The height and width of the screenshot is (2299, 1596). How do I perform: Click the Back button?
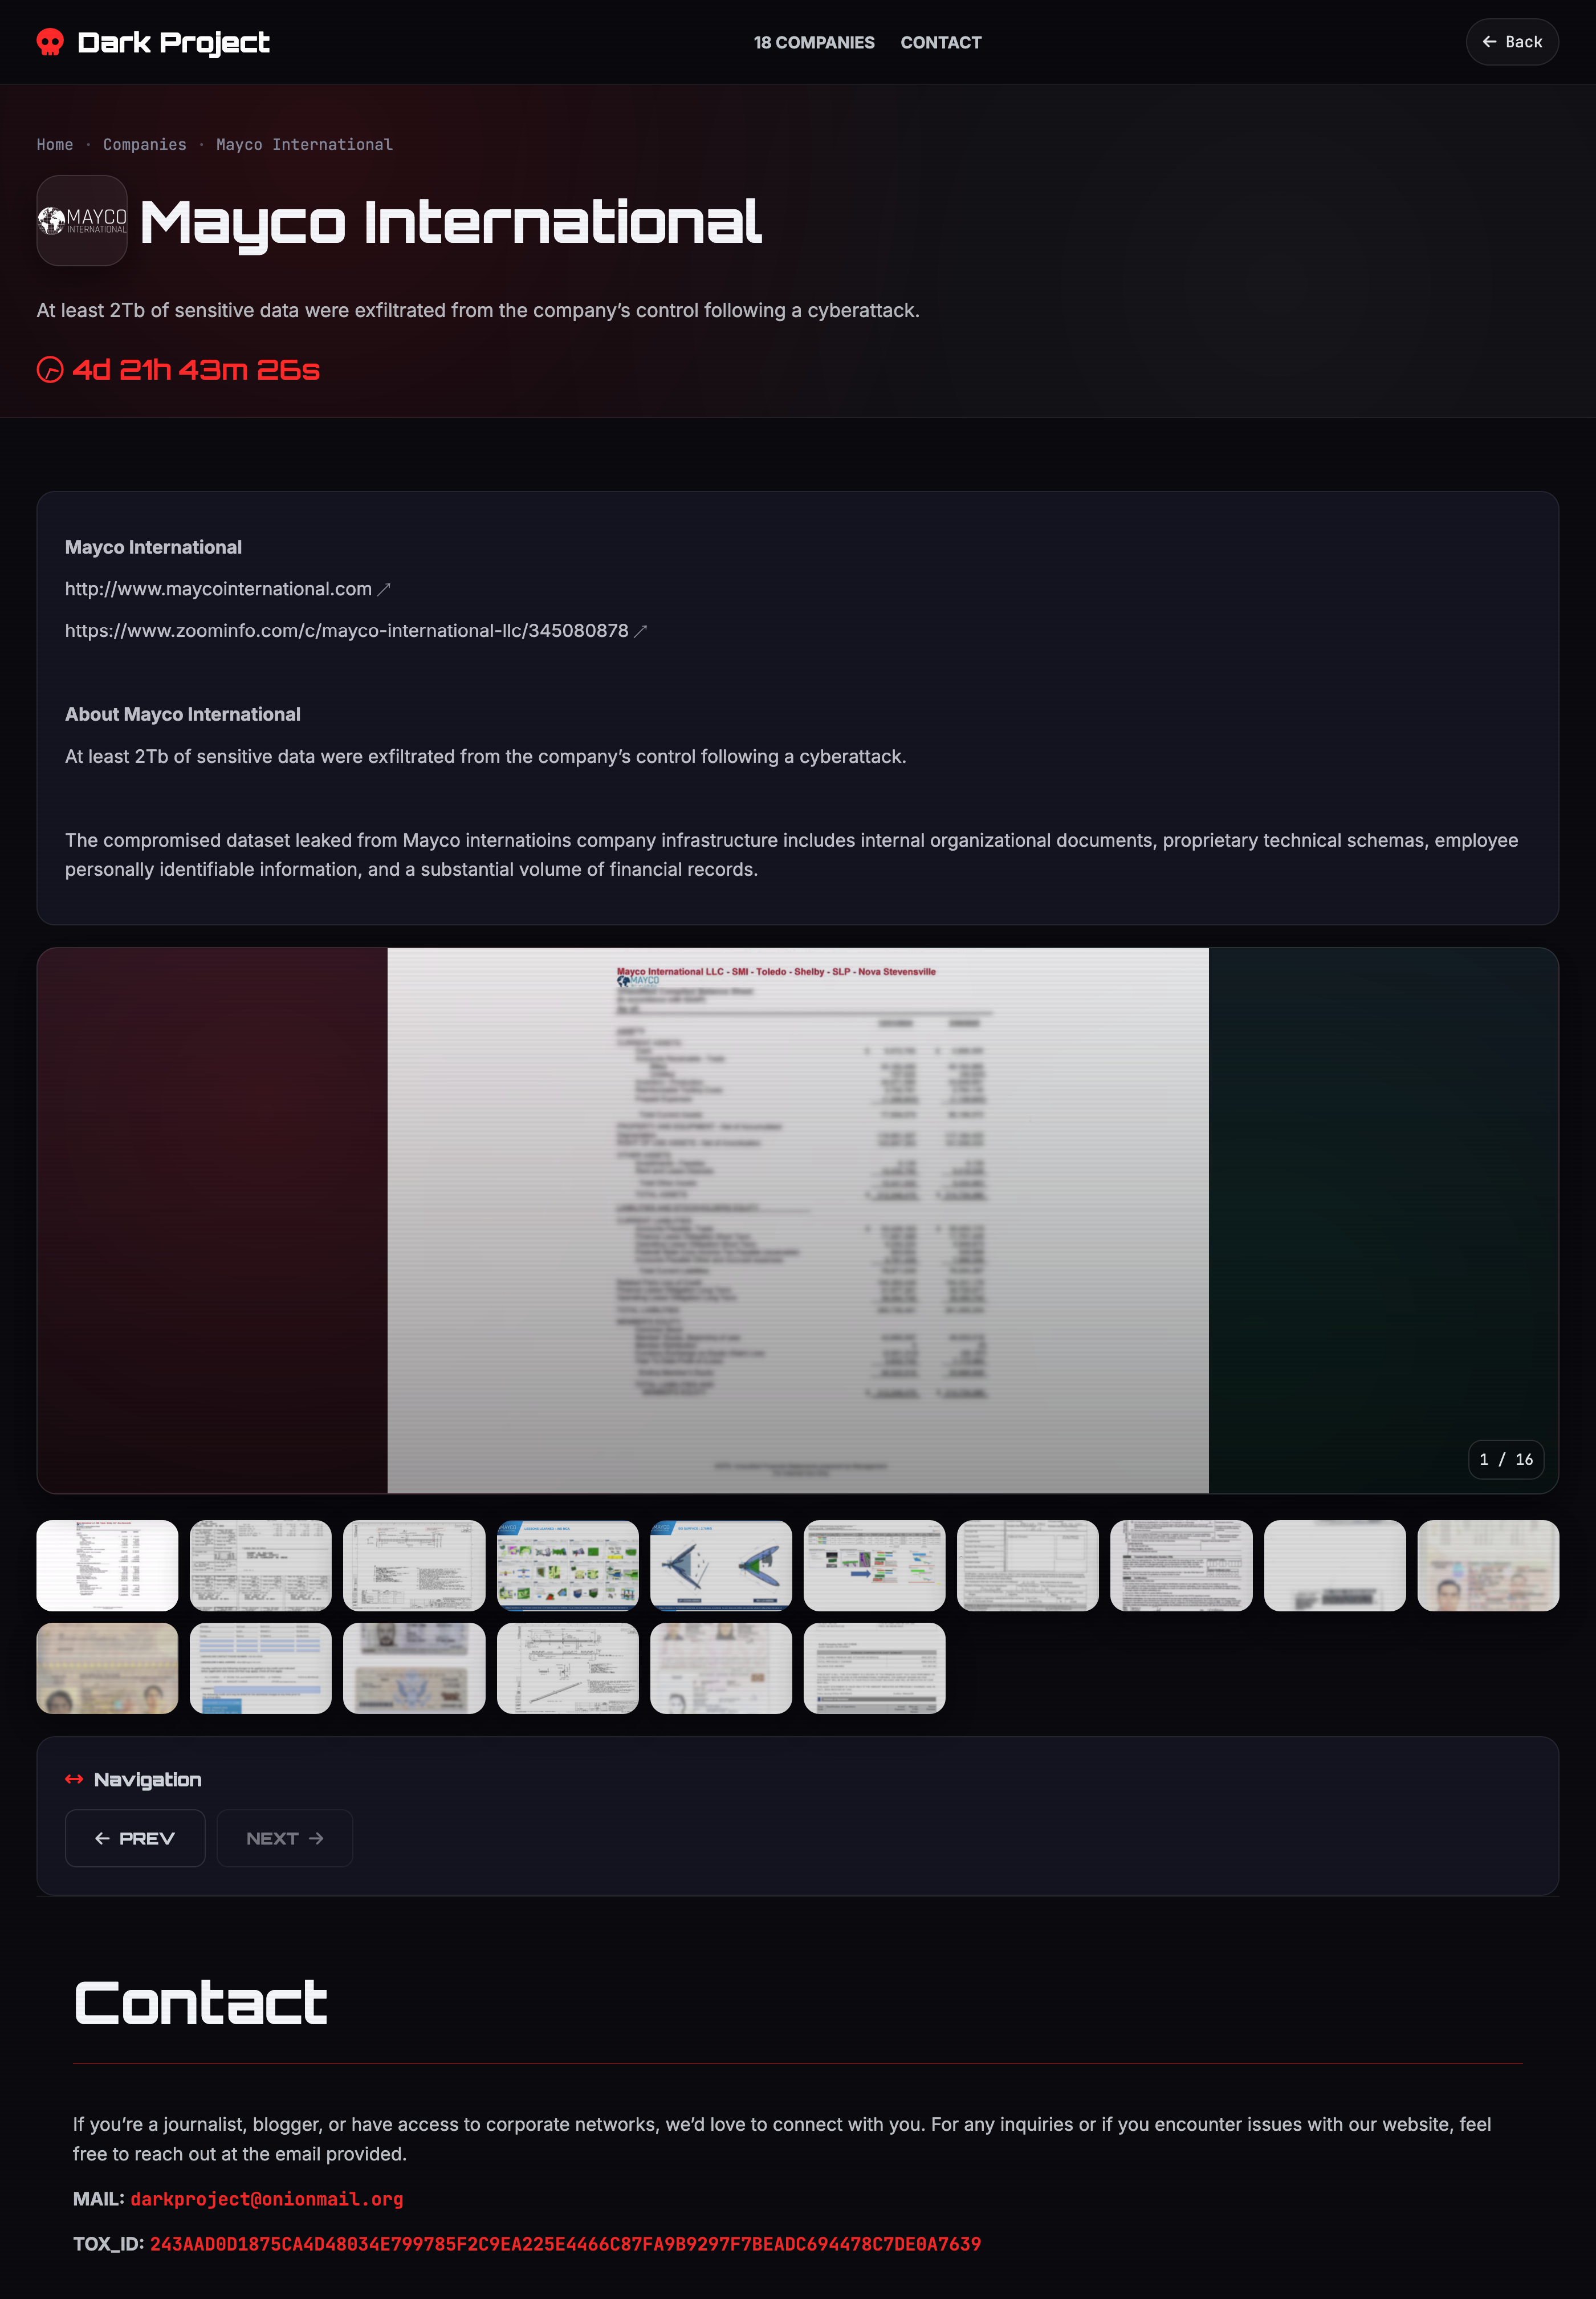pos(1512,42)
